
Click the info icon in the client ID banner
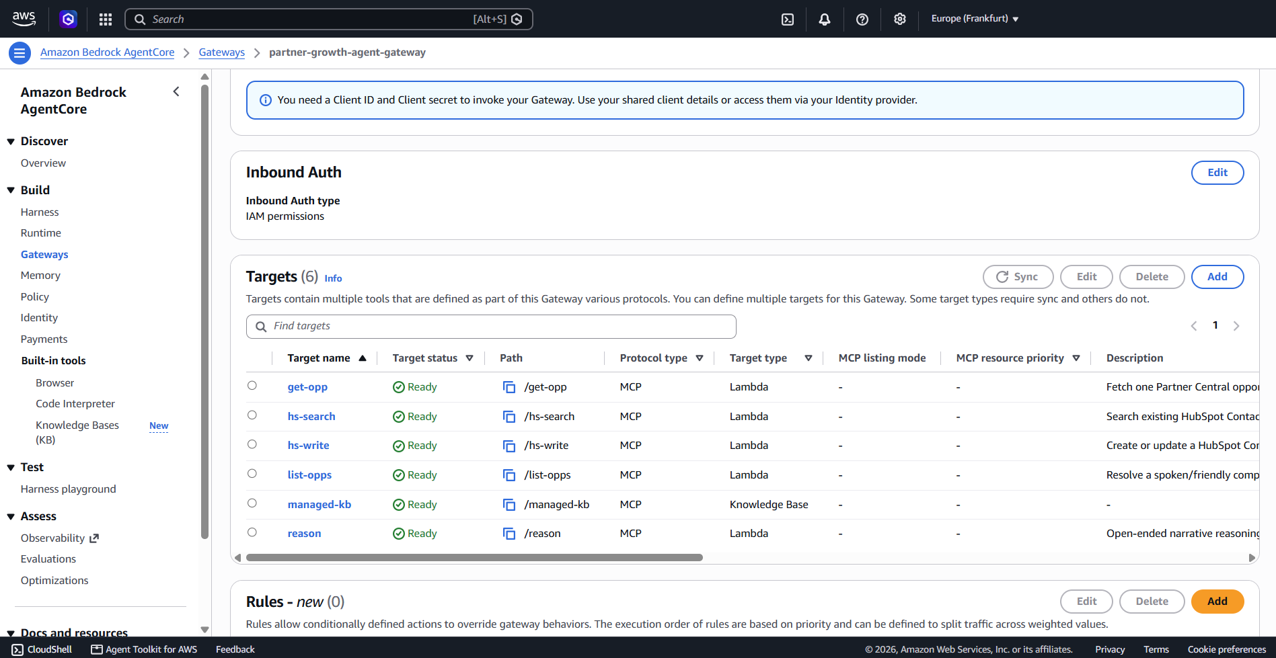click(266, 100)
